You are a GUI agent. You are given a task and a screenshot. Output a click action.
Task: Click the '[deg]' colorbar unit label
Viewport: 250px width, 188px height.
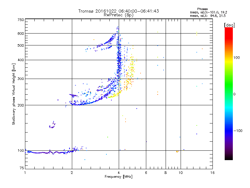click(x=229, y=25)
